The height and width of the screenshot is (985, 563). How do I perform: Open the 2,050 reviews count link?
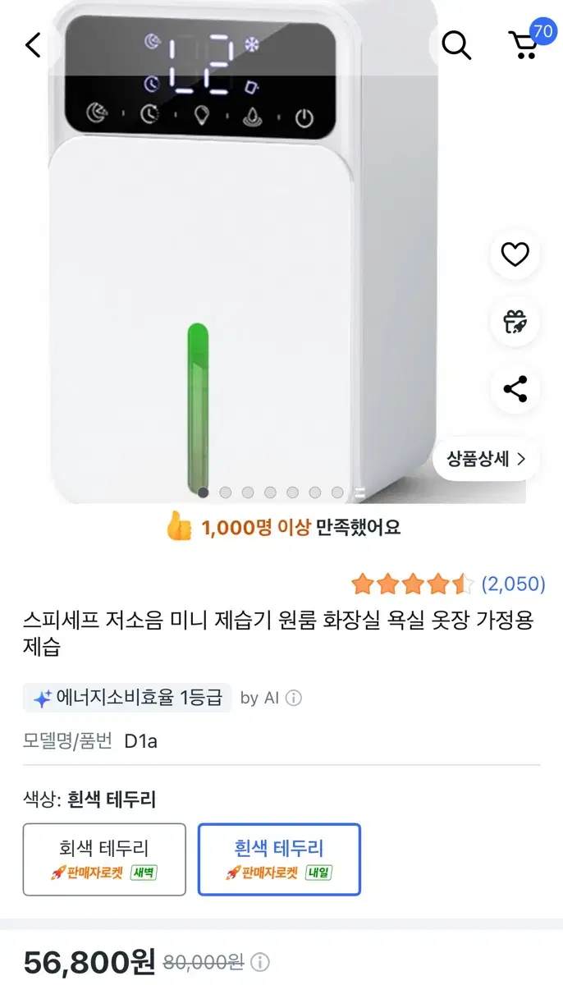(514, 584)
